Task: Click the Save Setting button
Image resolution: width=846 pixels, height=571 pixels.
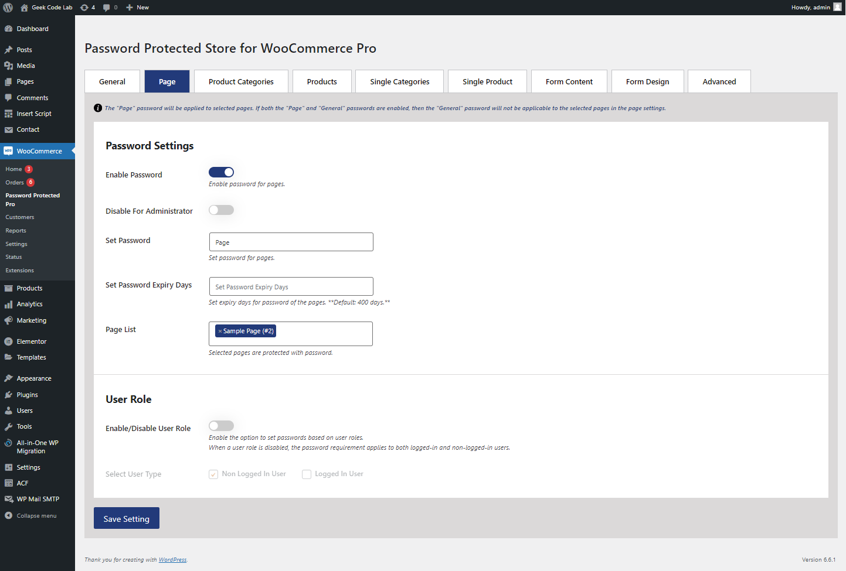Action: click(127, 518)
